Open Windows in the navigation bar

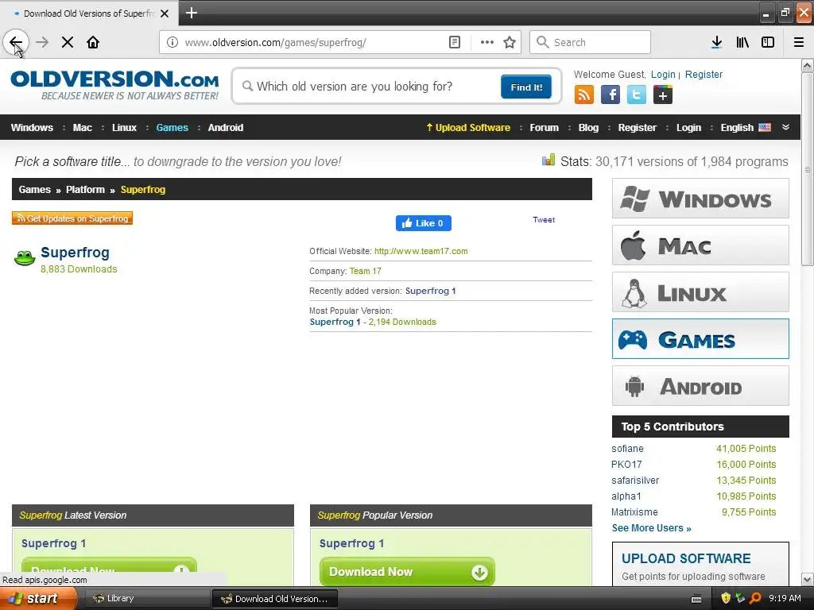pos(32,128)
